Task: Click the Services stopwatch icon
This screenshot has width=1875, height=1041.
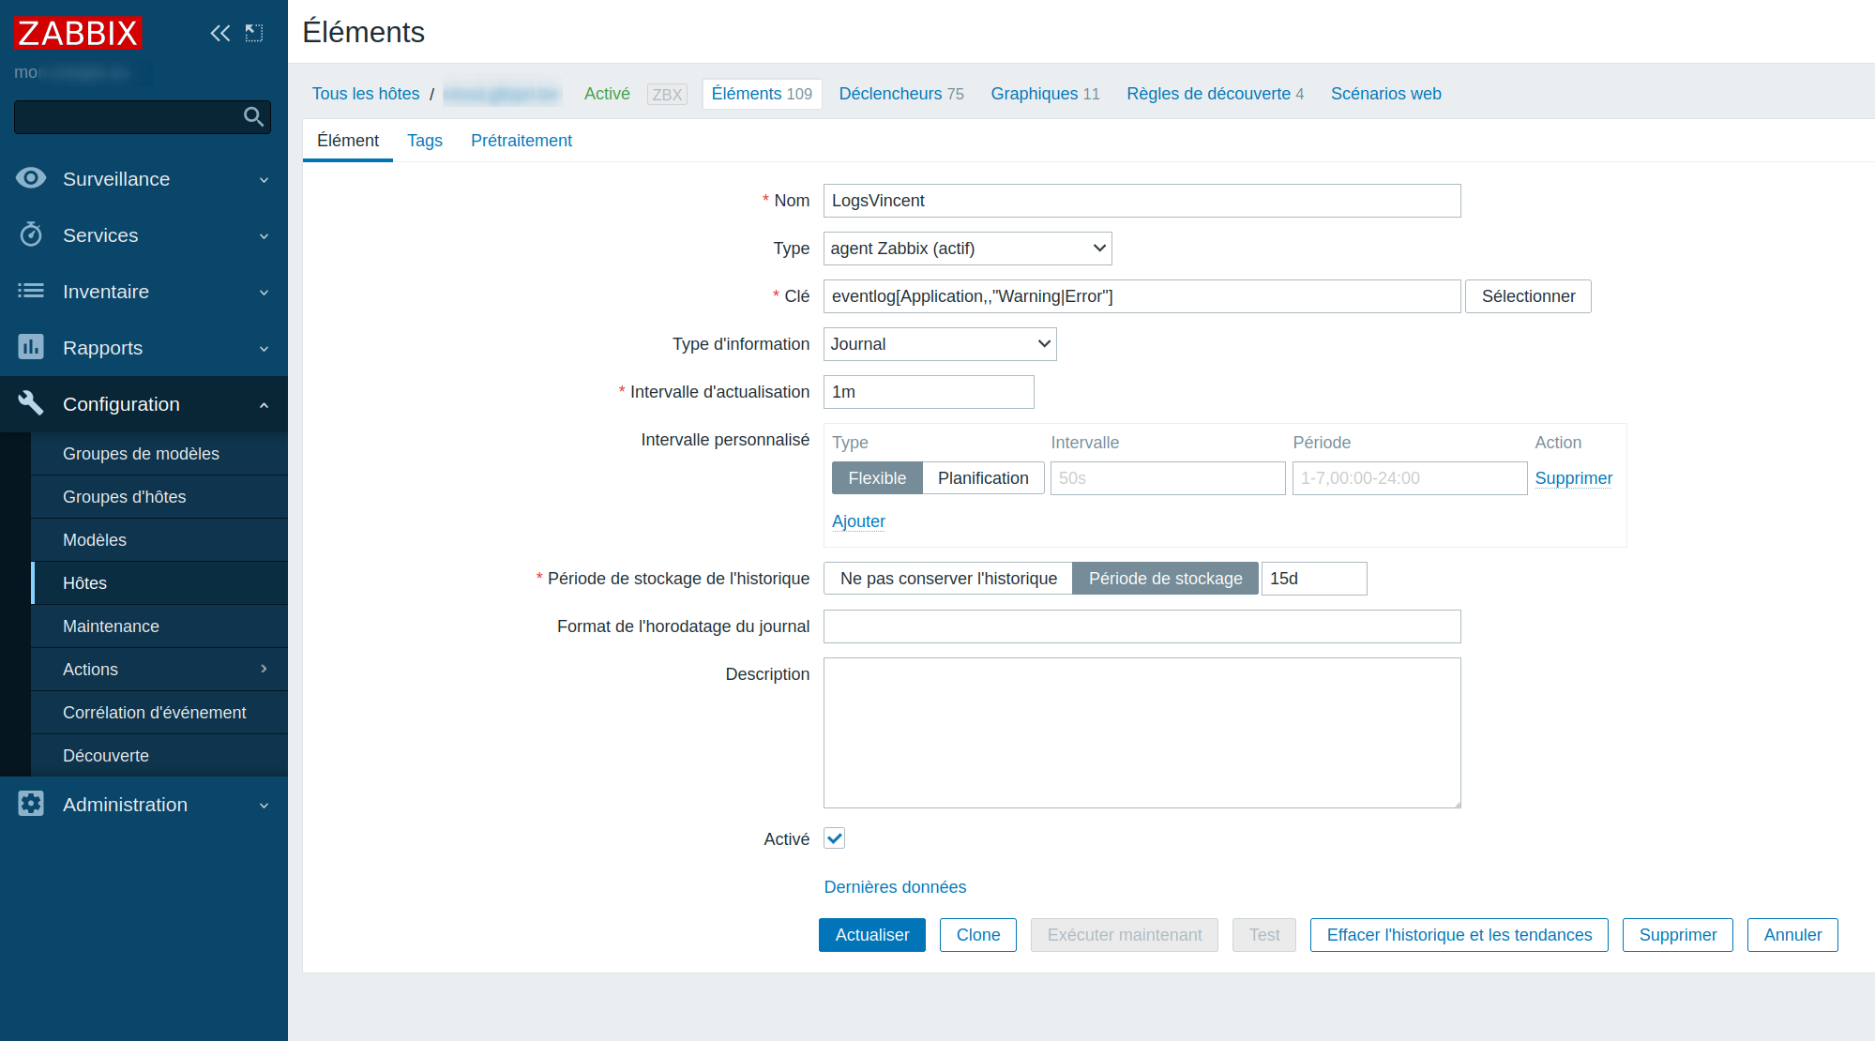Action: 31,234
